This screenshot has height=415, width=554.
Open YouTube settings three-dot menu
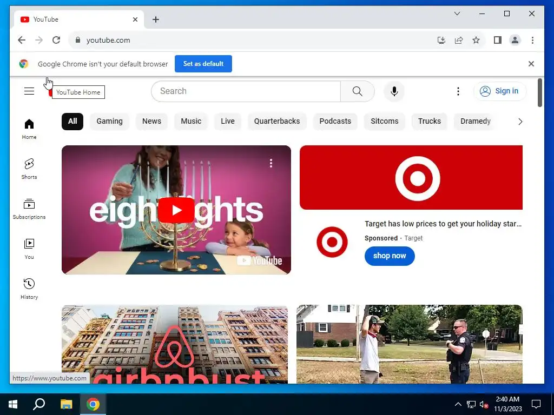coord(458,91)
